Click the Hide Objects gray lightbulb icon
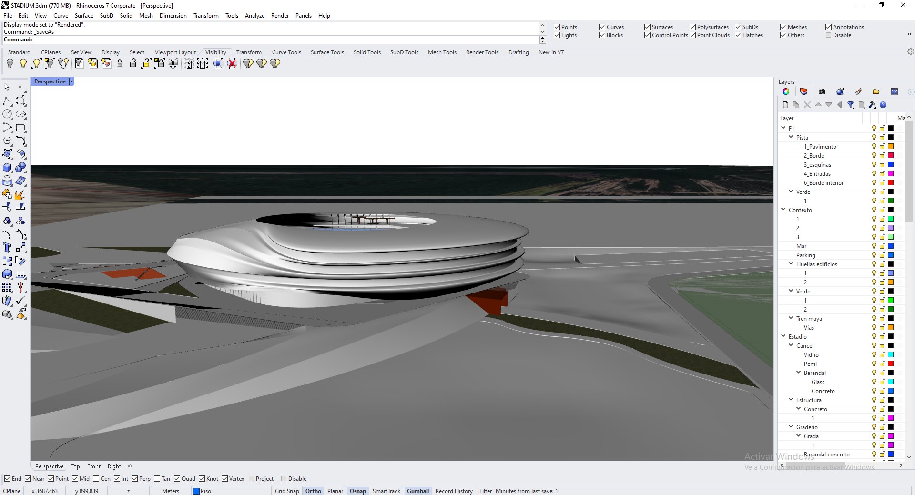915x495 pixels. pos(10,63)
